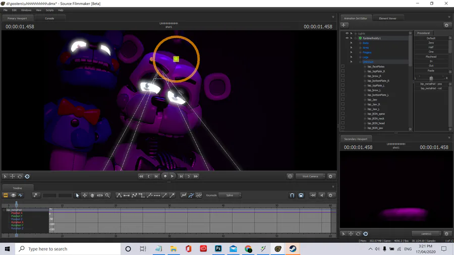
Task: Switch to the Console tab
Action: (x=49, y=18)
